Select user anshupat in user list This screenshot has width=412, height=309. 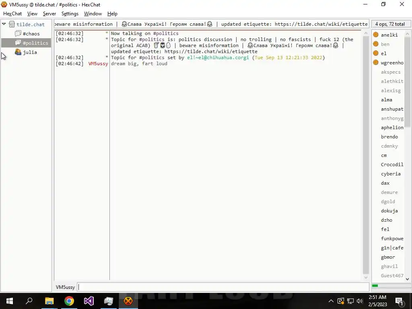(x=392, y=109)
